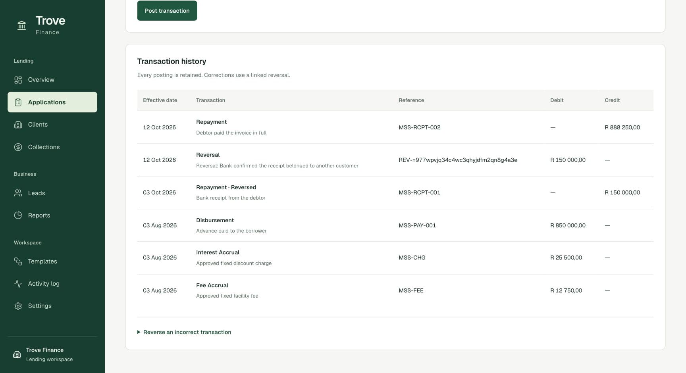The width and height of the screenshot is (686, 373).
Task: Click the Leads people icon
Action: pyautogui.click(x=18, y=193)
